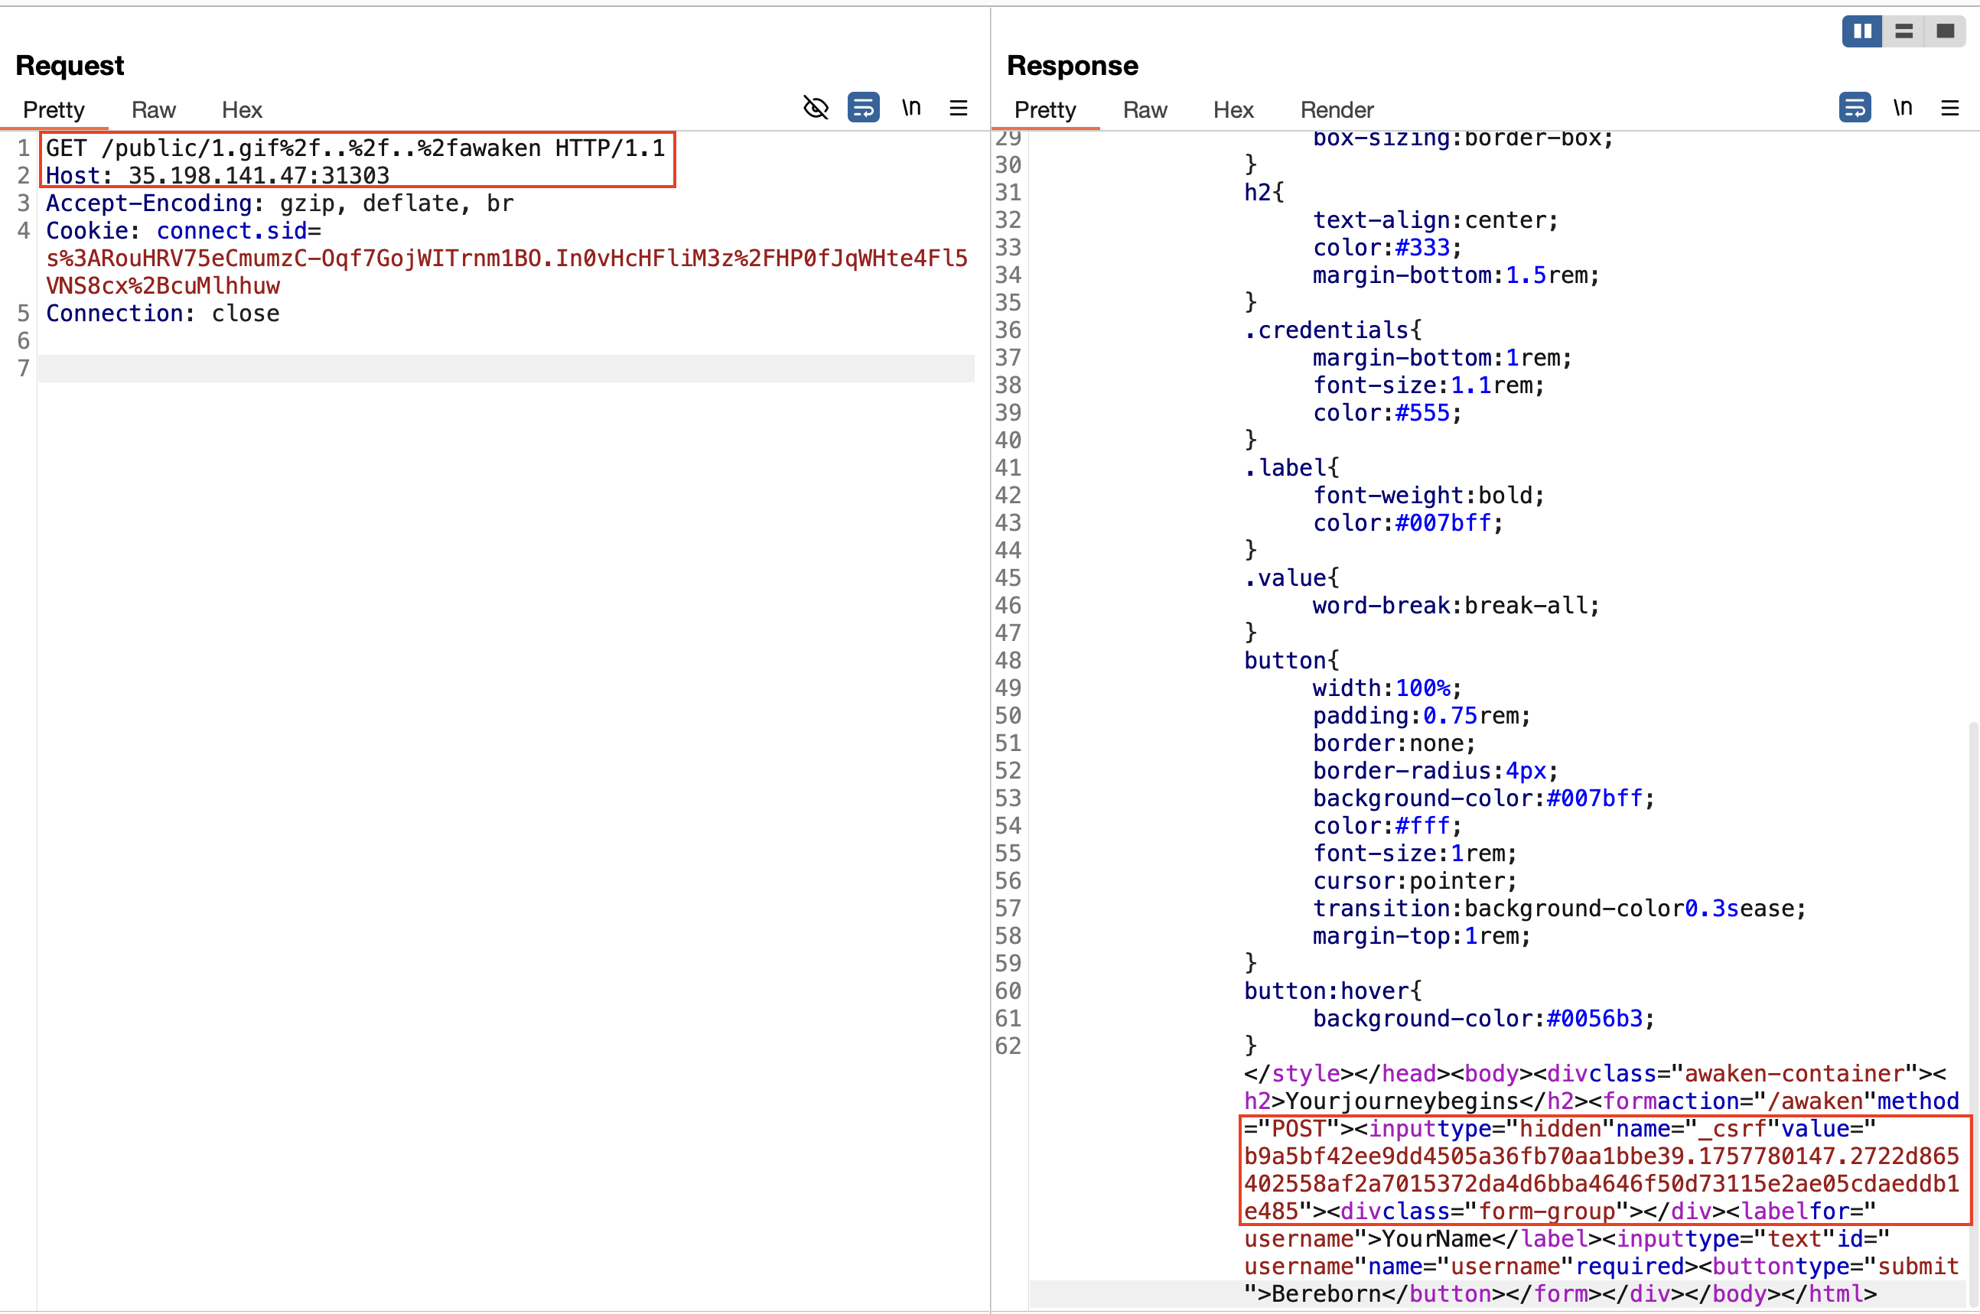
Task: Open the Request panel hamburger options menu
Action: [958, 107]
